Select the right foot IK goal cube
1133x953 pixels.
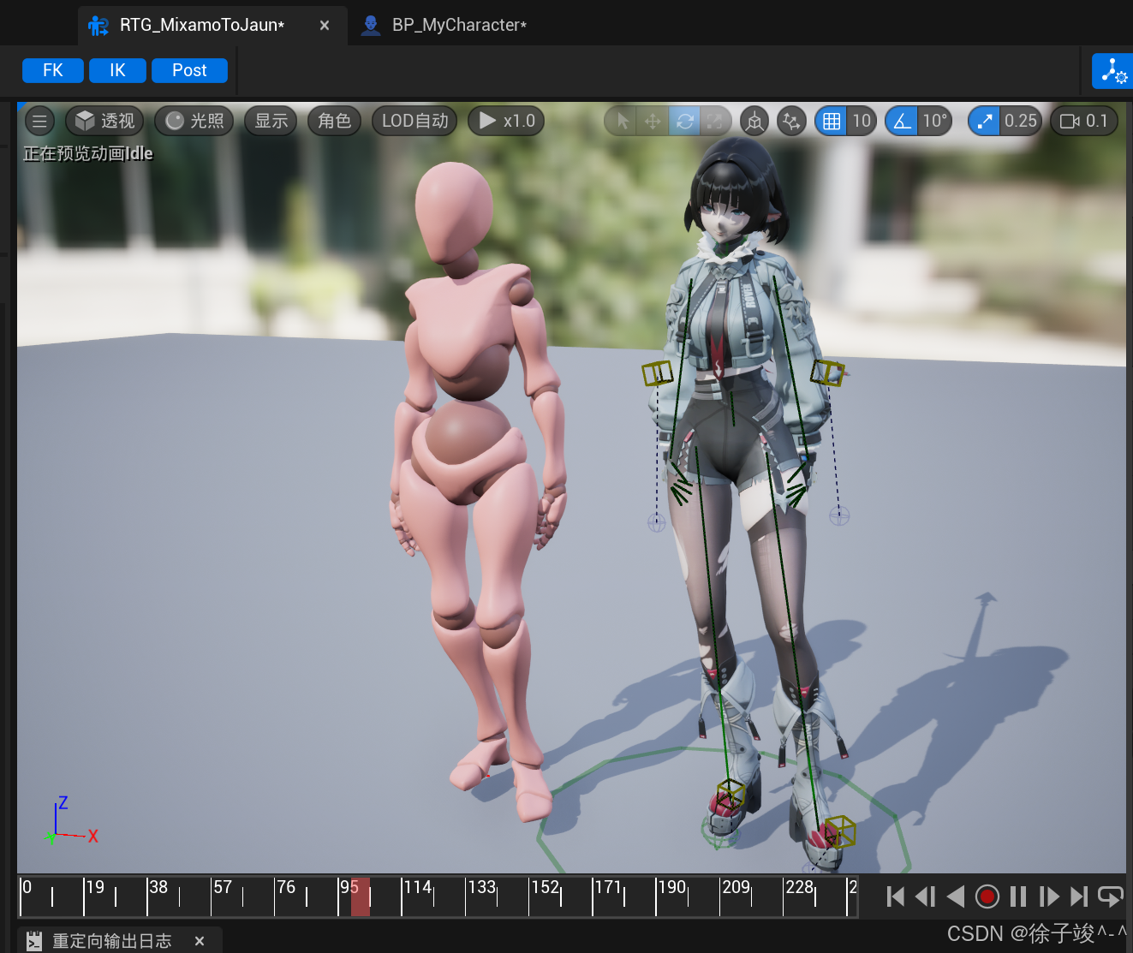tap(839, 831)
